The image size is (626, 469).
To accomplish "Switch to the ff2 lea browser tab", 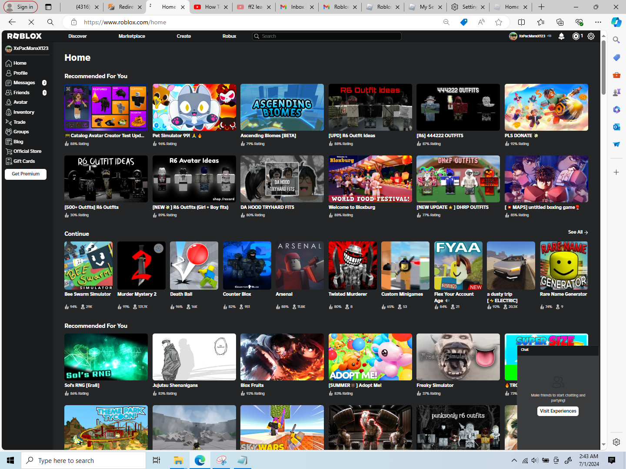I will tap(253, 7).
